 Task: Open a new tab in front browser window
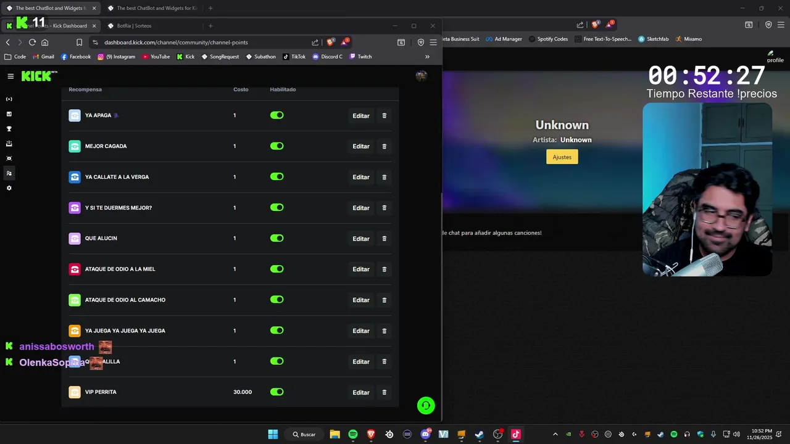[x=210, y=26]
